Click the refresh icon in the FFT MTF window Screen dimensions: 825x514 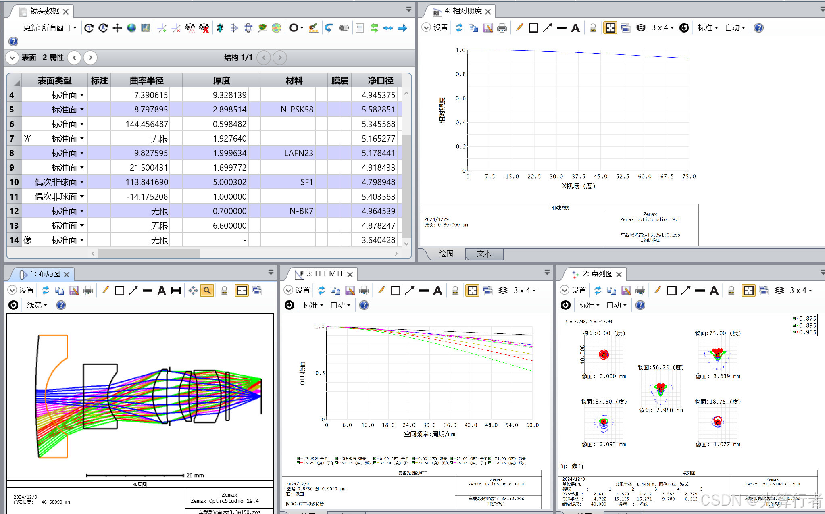[x=321, y=290]
